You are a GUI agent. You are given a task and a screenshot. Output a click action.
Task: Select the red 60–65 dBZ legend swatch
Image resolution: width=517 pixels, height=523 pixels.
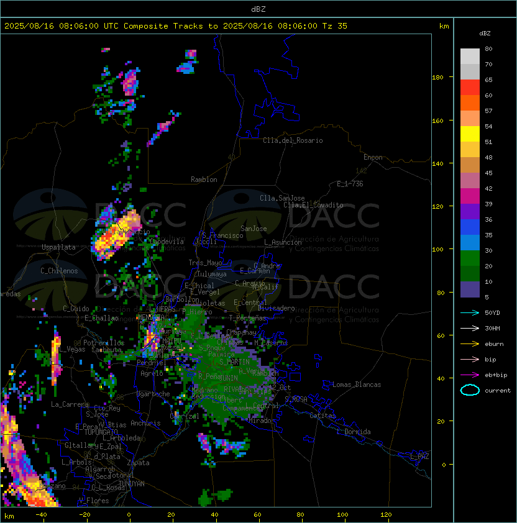pos(470,87)
